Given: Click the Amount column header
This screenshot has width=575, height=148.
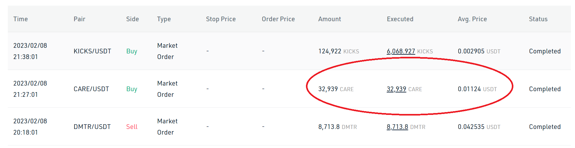Looking at the screenshot, I should (x=329, y=19).
